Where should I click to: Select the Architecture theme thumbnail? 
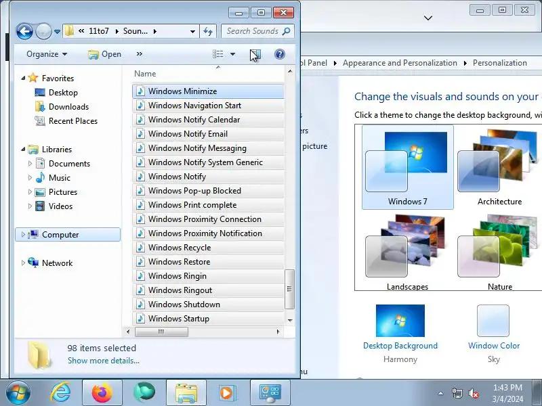coord(499,167)
